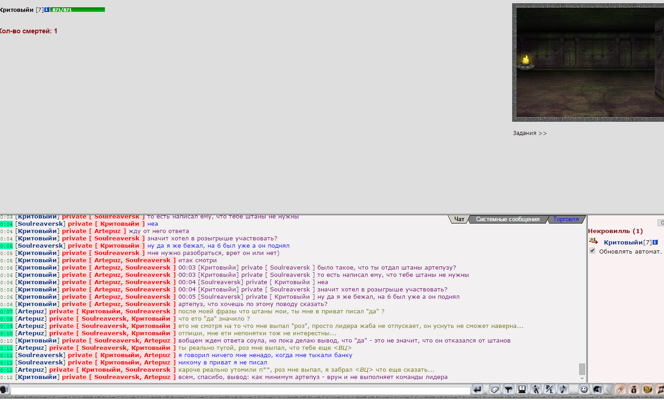664x400 pixels.
Task: Click the send message arrow icon
Action: 477,390
